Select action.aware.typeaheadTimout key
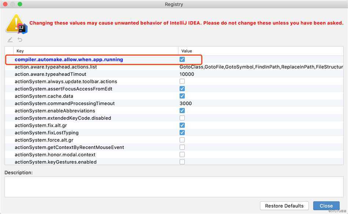The height and width of the screenshot is (214, 348). click(x=50, y=74)
